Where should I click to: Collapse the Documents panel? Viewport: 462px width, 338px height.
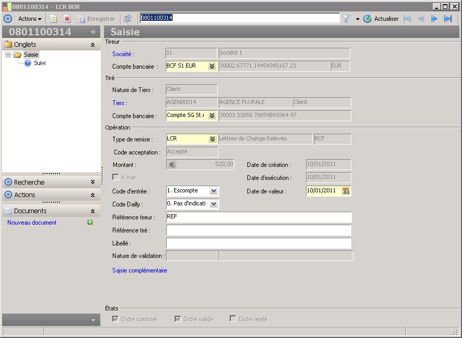coord(93,211)
